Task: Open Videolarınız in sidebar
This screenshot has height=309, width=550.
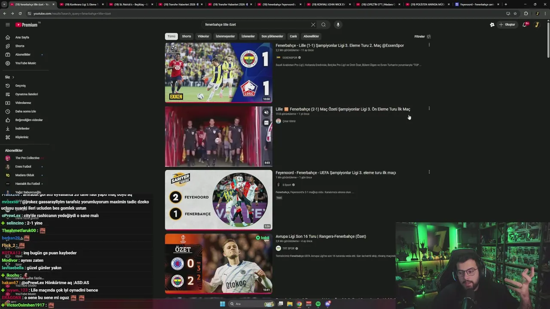Action: pos(23,103)
